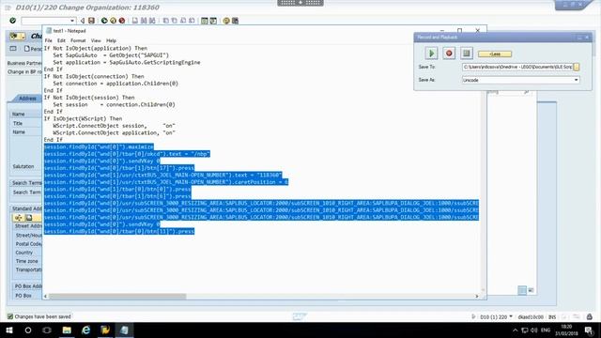Screen dimensions: 601x338
Task: Click the Person document icon in SAP toolbar
Action: coord(27,49)
